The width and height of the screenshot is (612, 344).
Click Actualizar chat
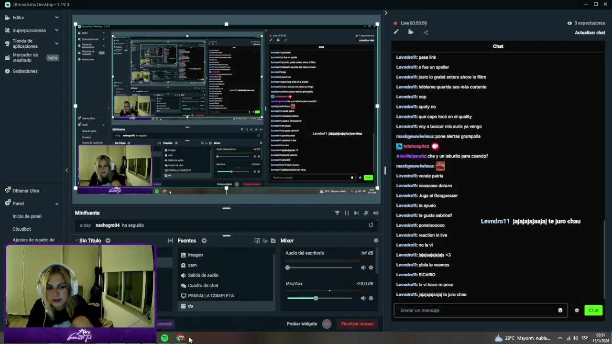[590, 32]
